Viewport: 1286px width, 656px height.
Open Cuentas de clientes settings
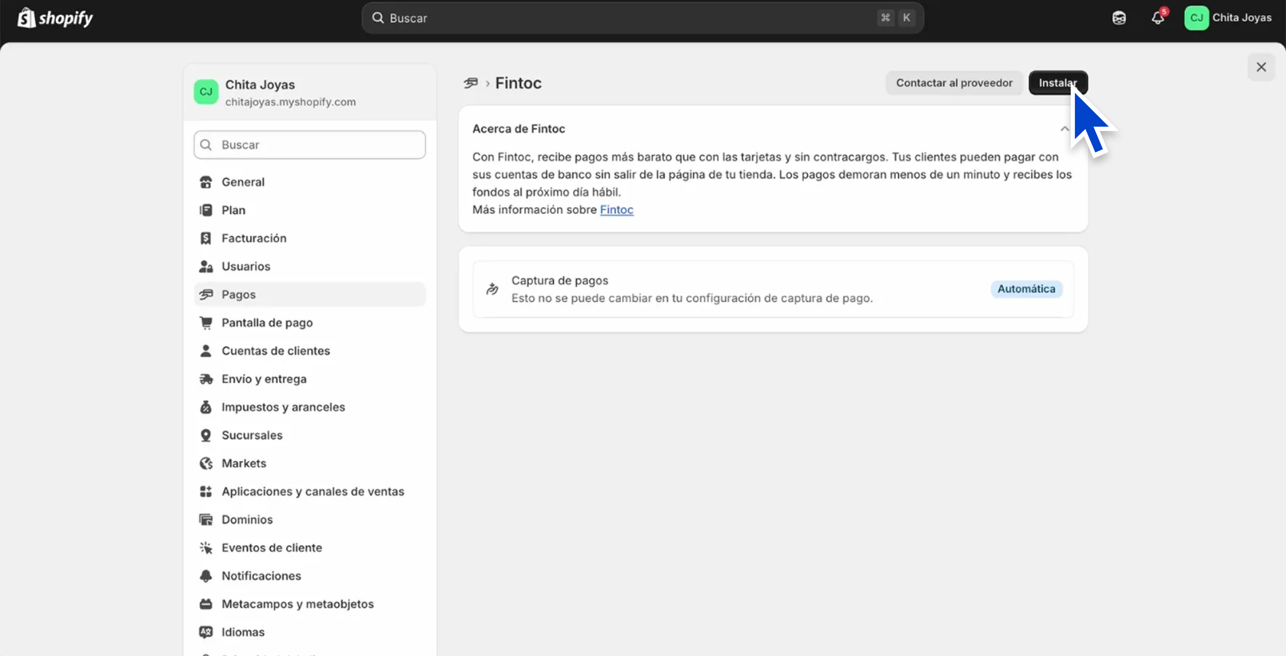point(275,351)
